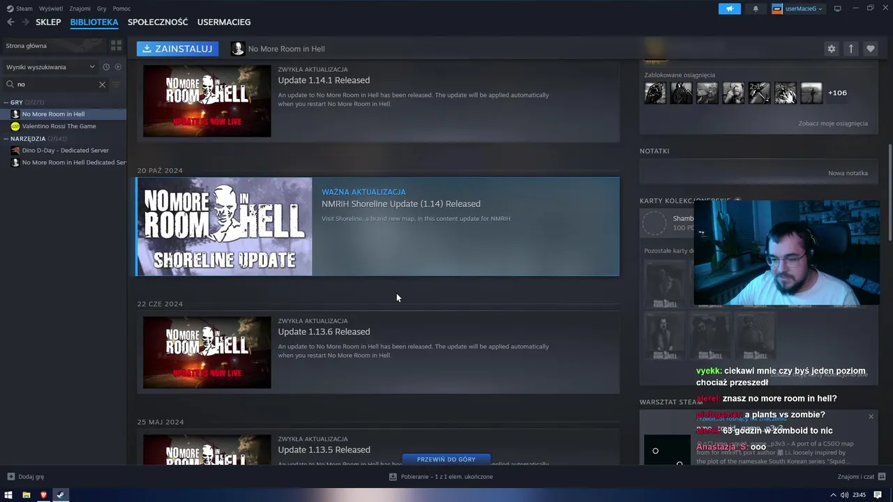Toggle grid collections view icon
The height and width of the screenshot is (502, 893).
[x=116, y=45]
